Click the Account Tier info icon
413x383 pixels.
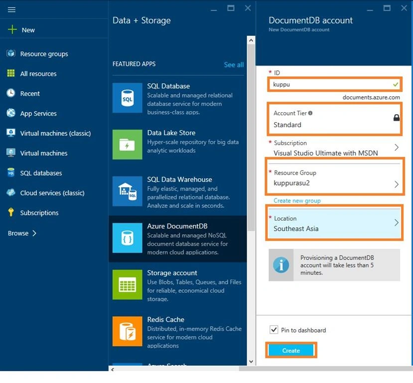tap(310, 113)
